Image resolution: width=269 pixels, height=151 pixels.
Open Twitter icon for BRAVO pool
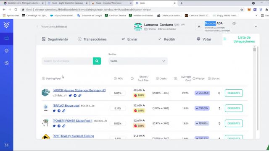click(x=54, y=111)
